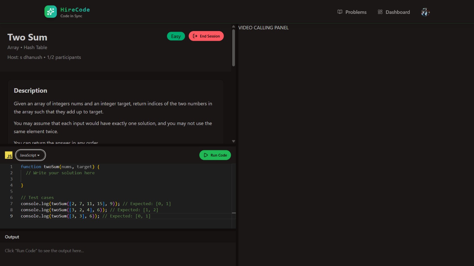474x266 pixels.
Task: Click the HireCode sparkle logo icon
Action: [50, 12]
